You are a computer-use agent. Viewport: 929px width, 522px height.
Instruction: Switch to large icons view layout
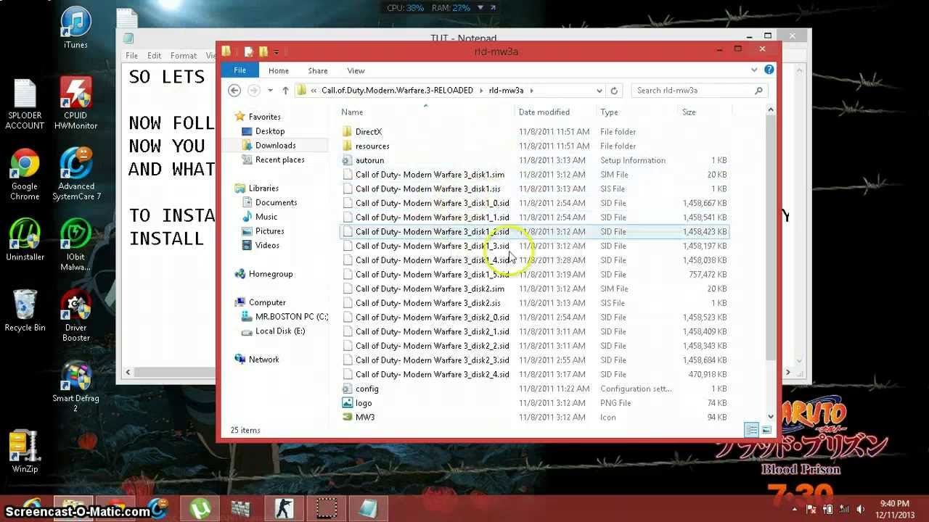point(766,430)
